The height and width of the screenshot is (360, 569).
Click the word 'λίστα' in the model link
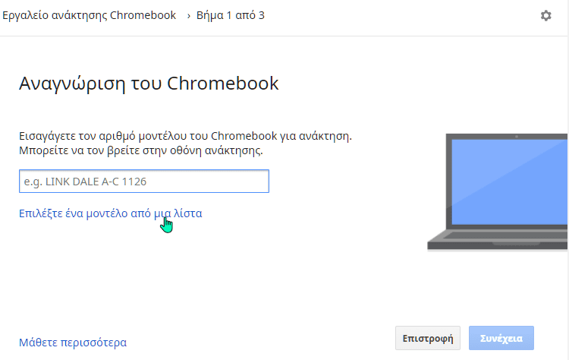(x=188, y=213)
